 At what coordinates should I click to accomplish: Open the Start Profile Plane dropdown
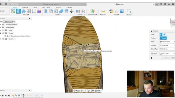(167, 42)
